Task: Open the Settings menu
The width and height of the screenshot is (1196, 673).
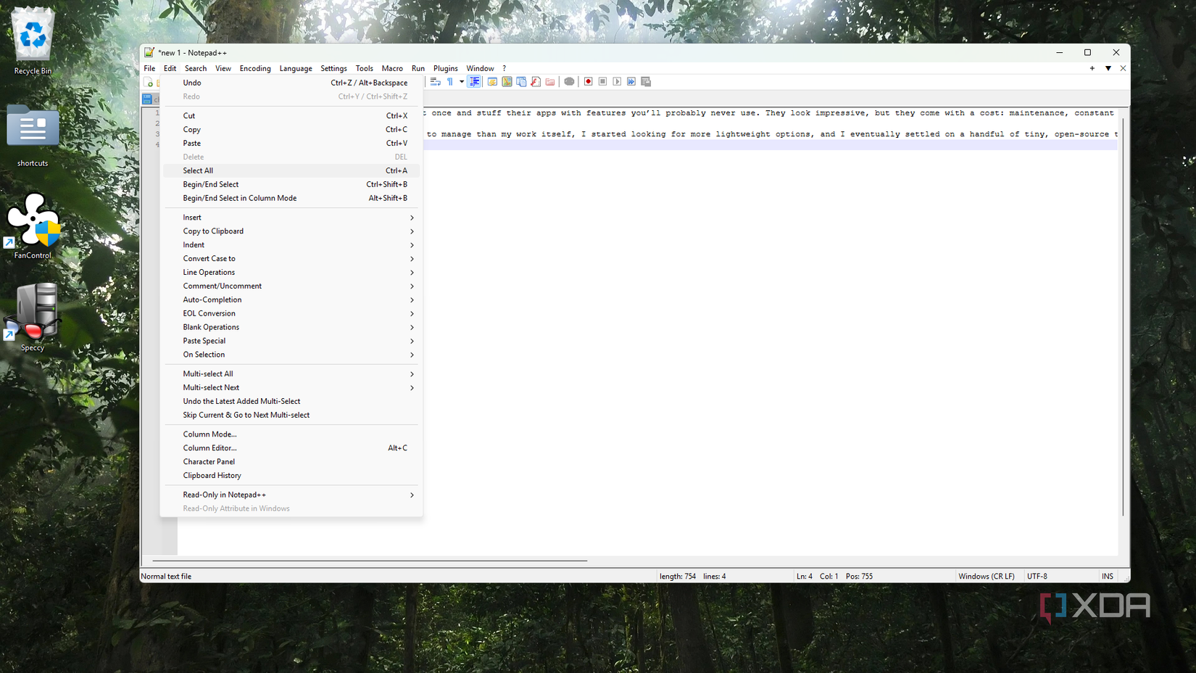Action: click(333, 68)
